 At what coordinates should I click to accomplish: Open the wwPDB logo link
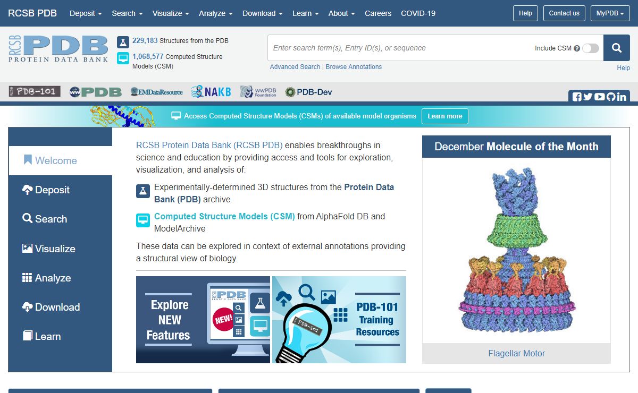click(96, 92)
